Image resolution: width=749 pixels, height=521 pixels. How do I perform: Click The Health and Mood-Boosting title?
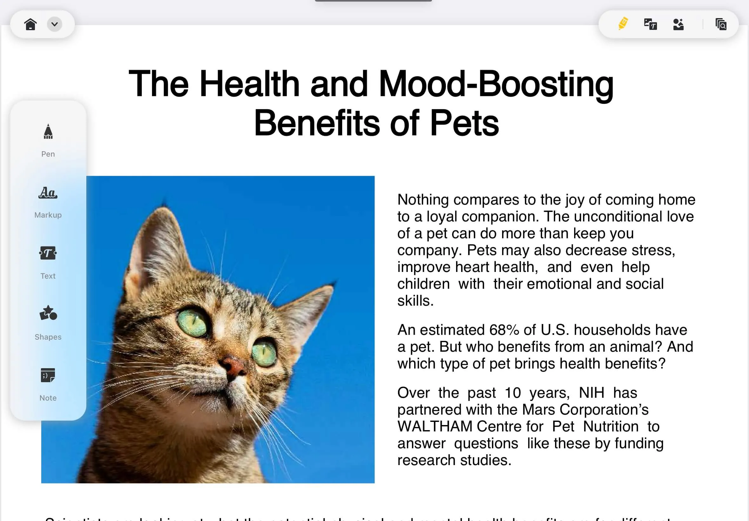click(370, 104)
